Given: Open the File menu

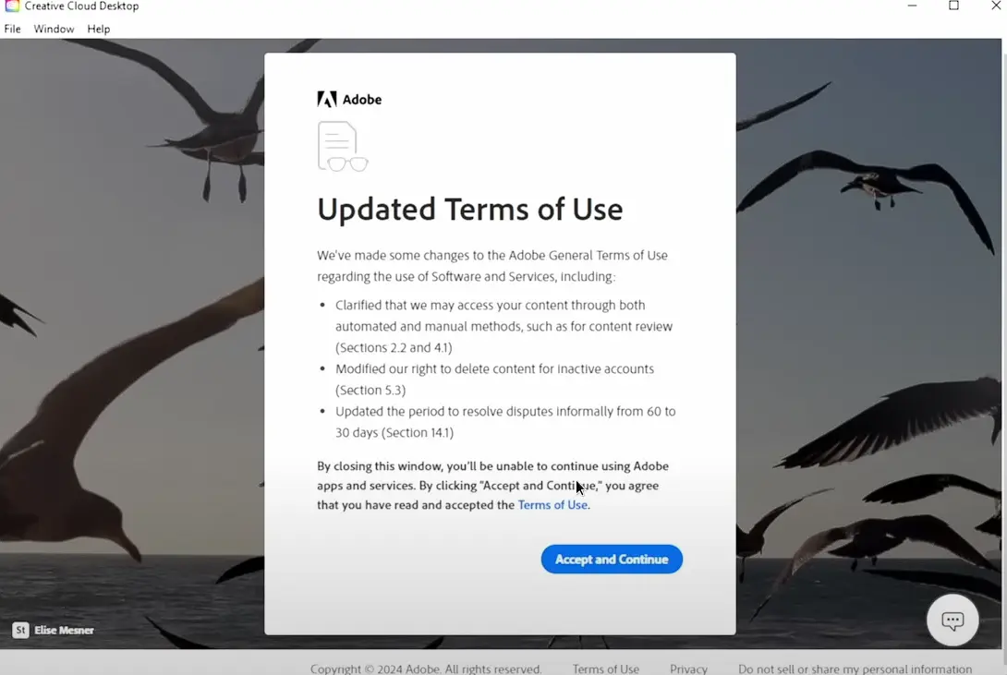Looking at the screenshot, I should click(x=12, y=29).
